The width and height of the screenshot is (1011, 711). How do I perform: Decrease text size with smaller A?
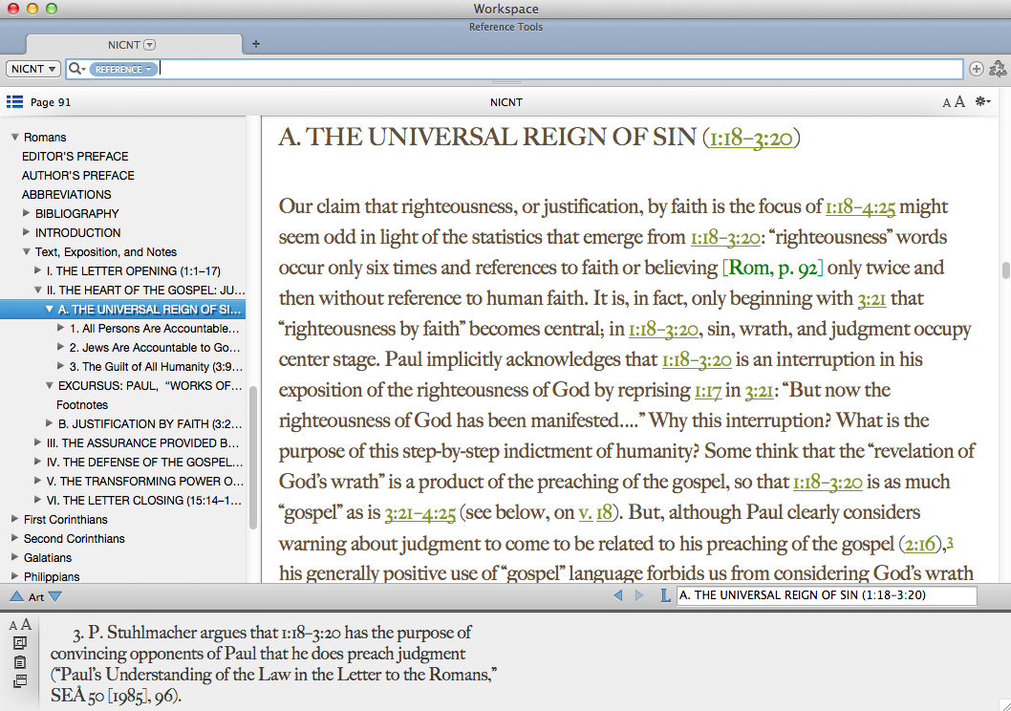point(947,102)
